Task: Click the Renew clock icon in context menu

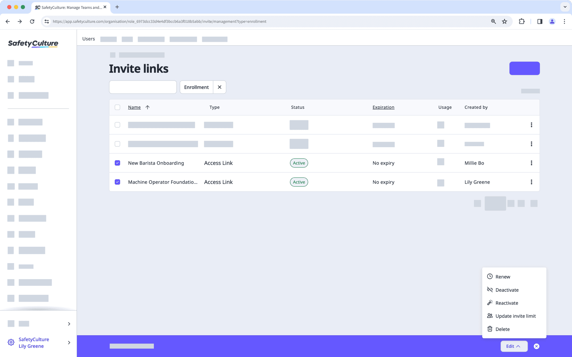Action: [490, 276]
